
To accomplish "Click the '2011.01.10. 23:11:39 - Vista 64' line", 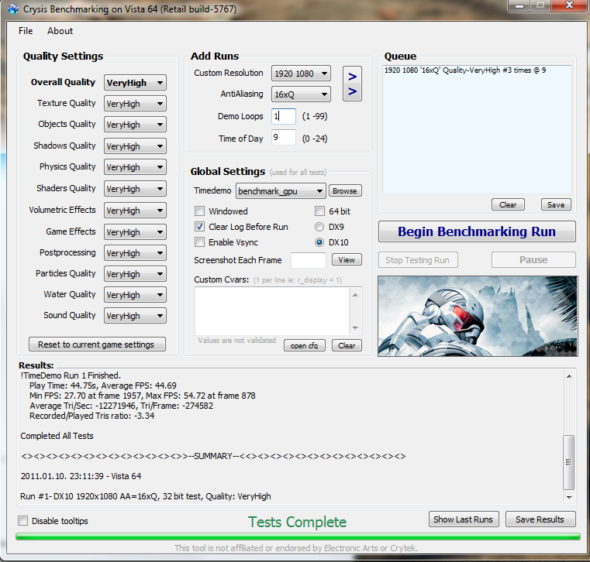I will 81,476.
